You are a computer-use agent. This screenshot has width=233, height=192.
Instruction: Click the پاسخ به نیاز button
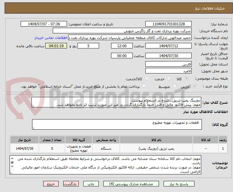tap(179, 184)
